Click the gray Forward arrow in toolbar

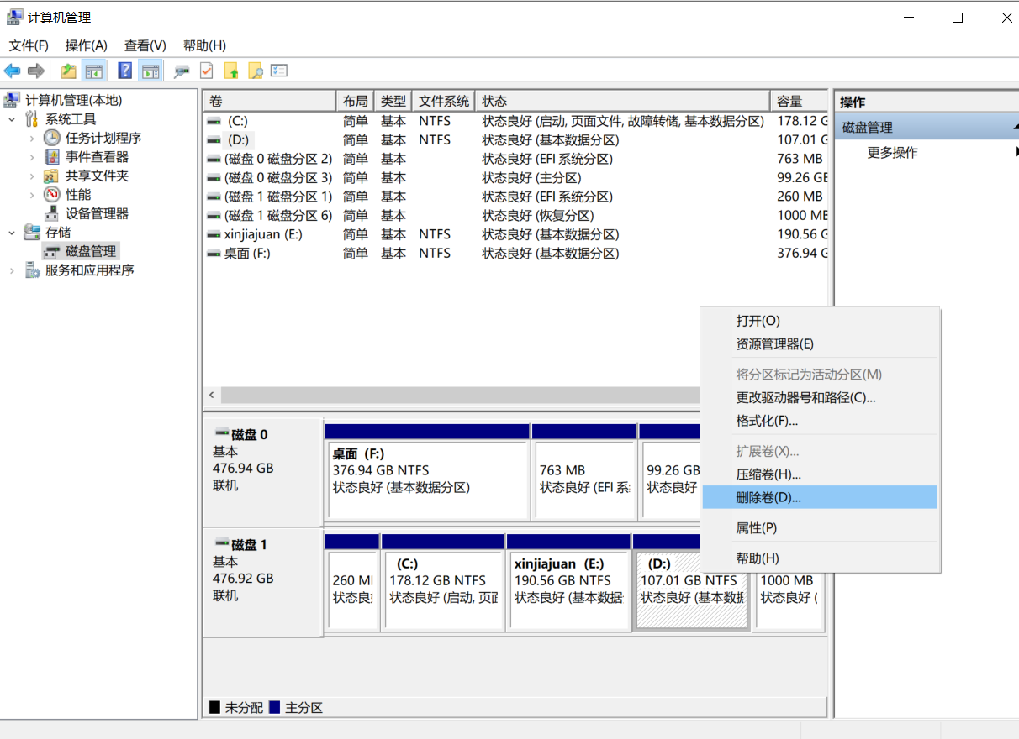(x=36, y=71)
